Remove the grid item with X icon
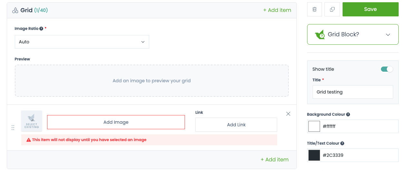Image resolution: width=408 pixels, height=171 pixels. click(288, 114)
